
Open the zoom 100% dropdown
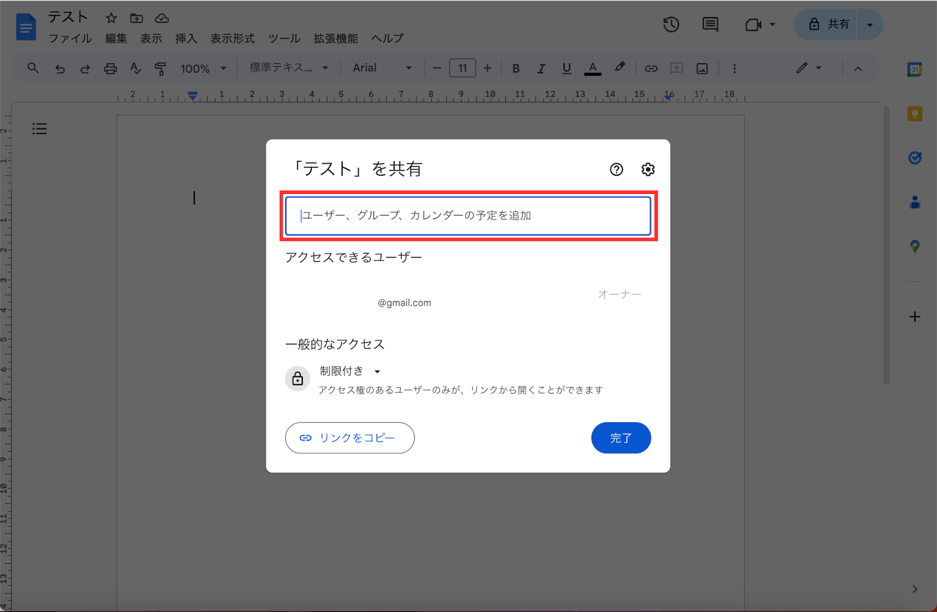tap(203, 69)
